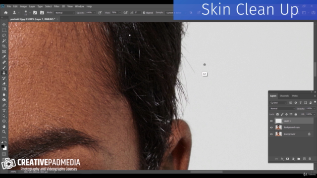Viewport: 317px width, 178px height.
Task: Select the Move tool
Action: click(4, 25)
